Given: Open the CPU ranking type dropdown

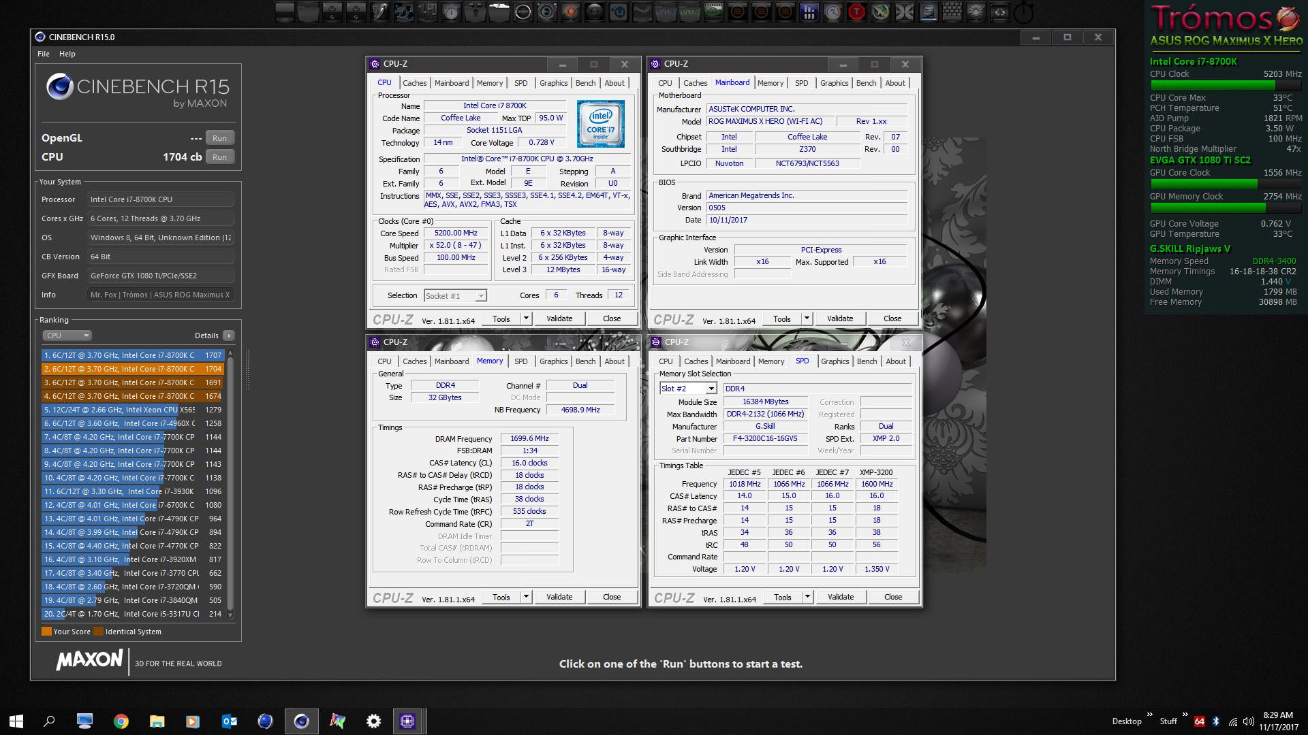Looking at the screenshot, I should coord(67,336).
